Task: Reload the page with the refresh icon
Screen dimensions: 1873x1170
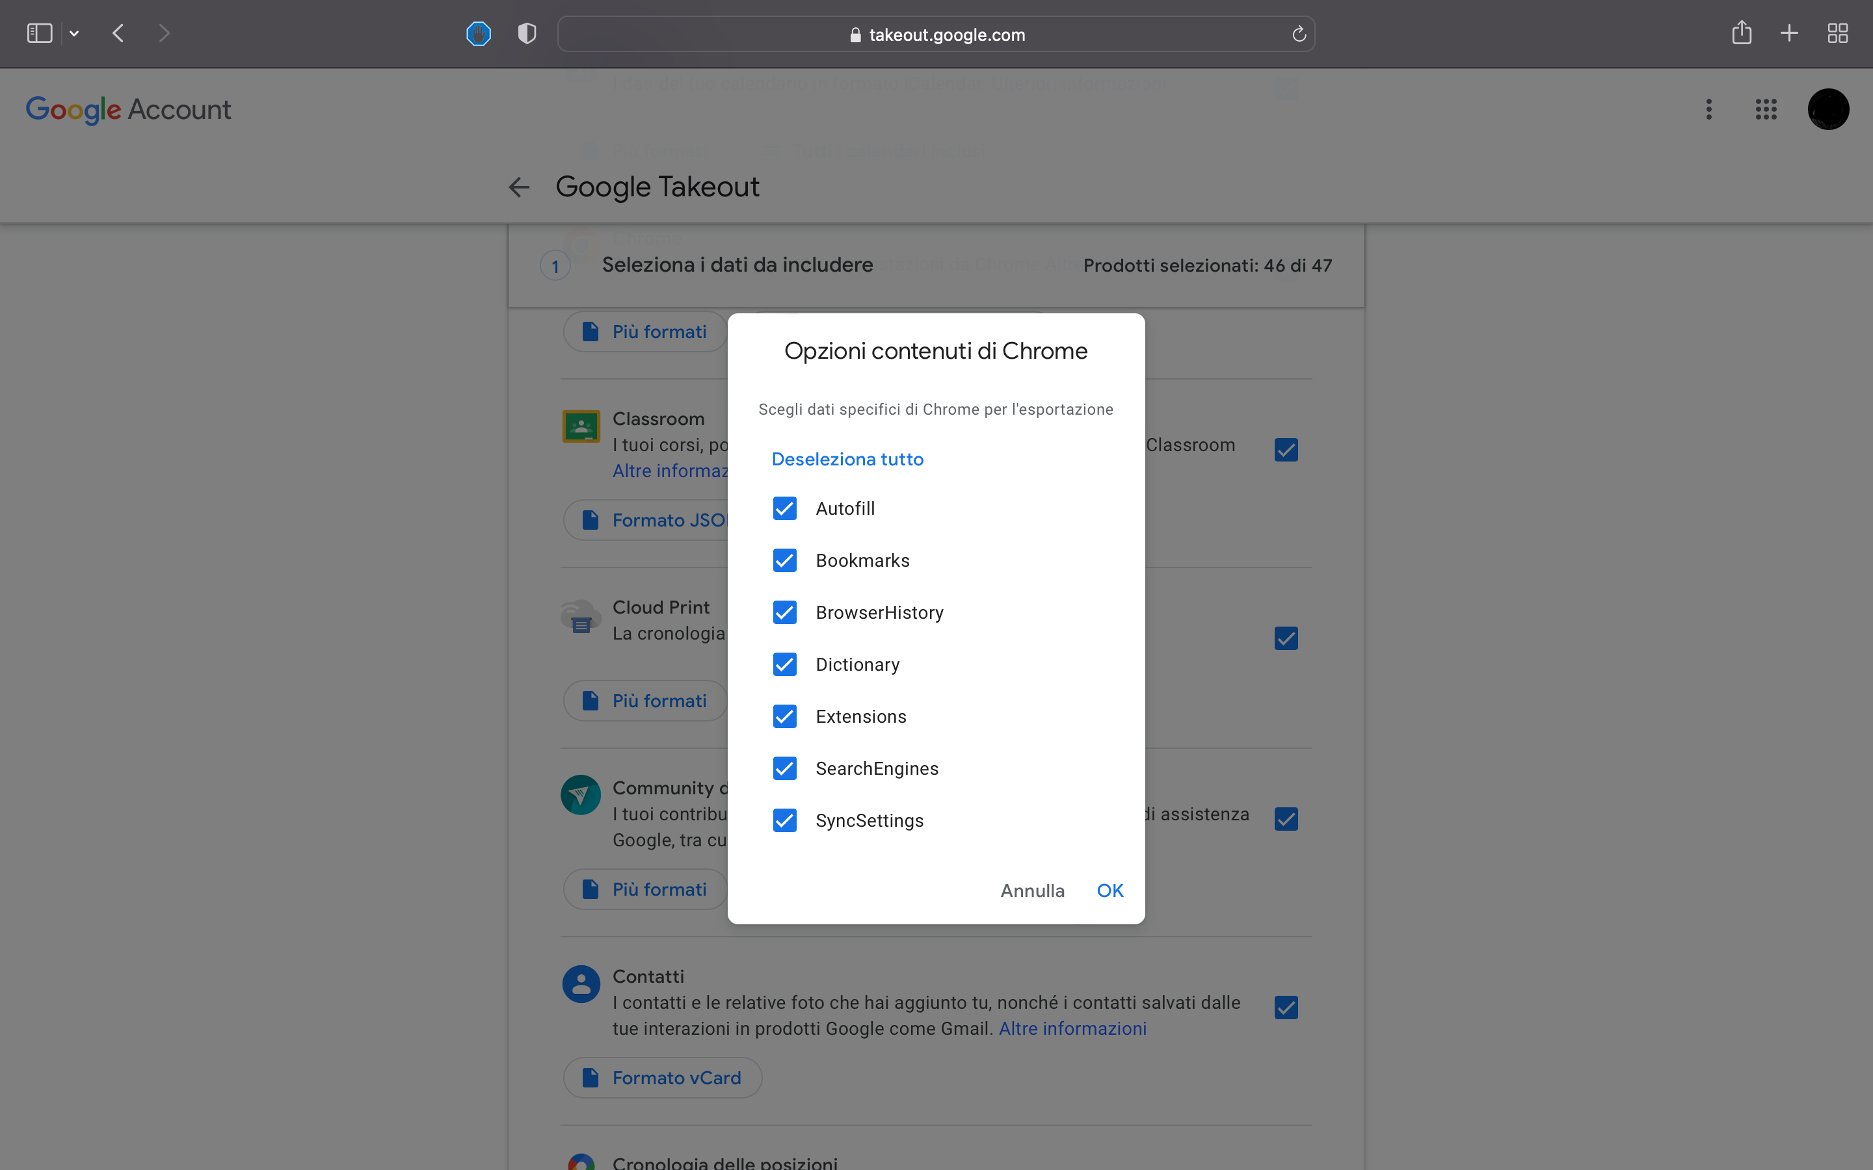Action: [1299, 34]
